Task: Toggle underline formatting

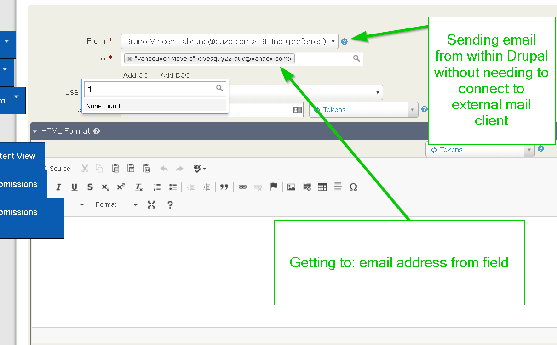Action: [x=74, y=187]
